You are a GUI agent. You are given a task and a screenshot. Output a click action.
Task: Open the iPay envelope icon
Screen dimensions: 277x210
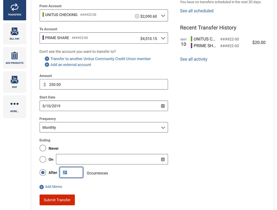pos(14,80)
